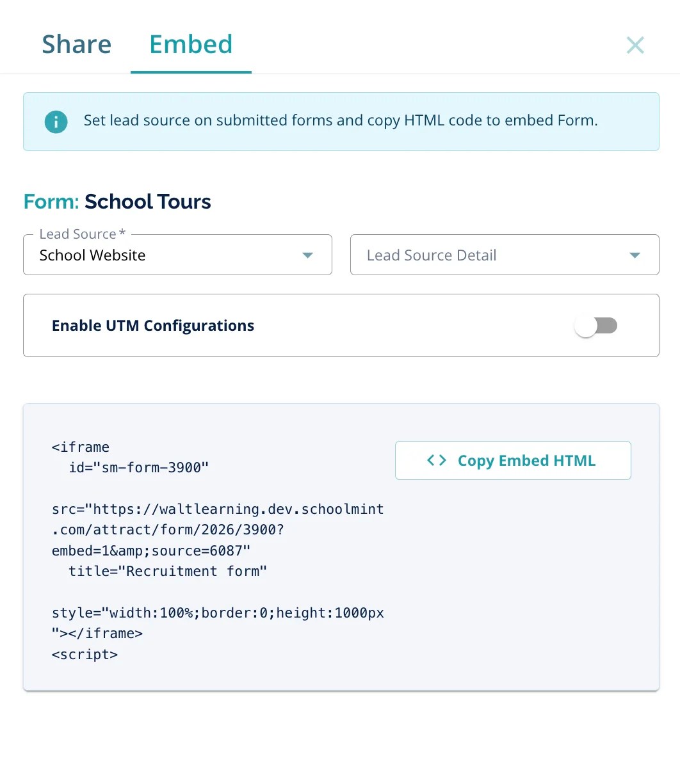The width and height of the screenshot is (680, 759).
Task: Click the iframe code snippet text
Action: (218, 550)
